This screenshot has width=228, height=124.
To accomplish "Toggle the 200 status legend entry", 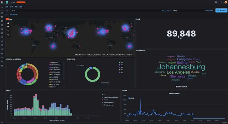I will point(121,63).
